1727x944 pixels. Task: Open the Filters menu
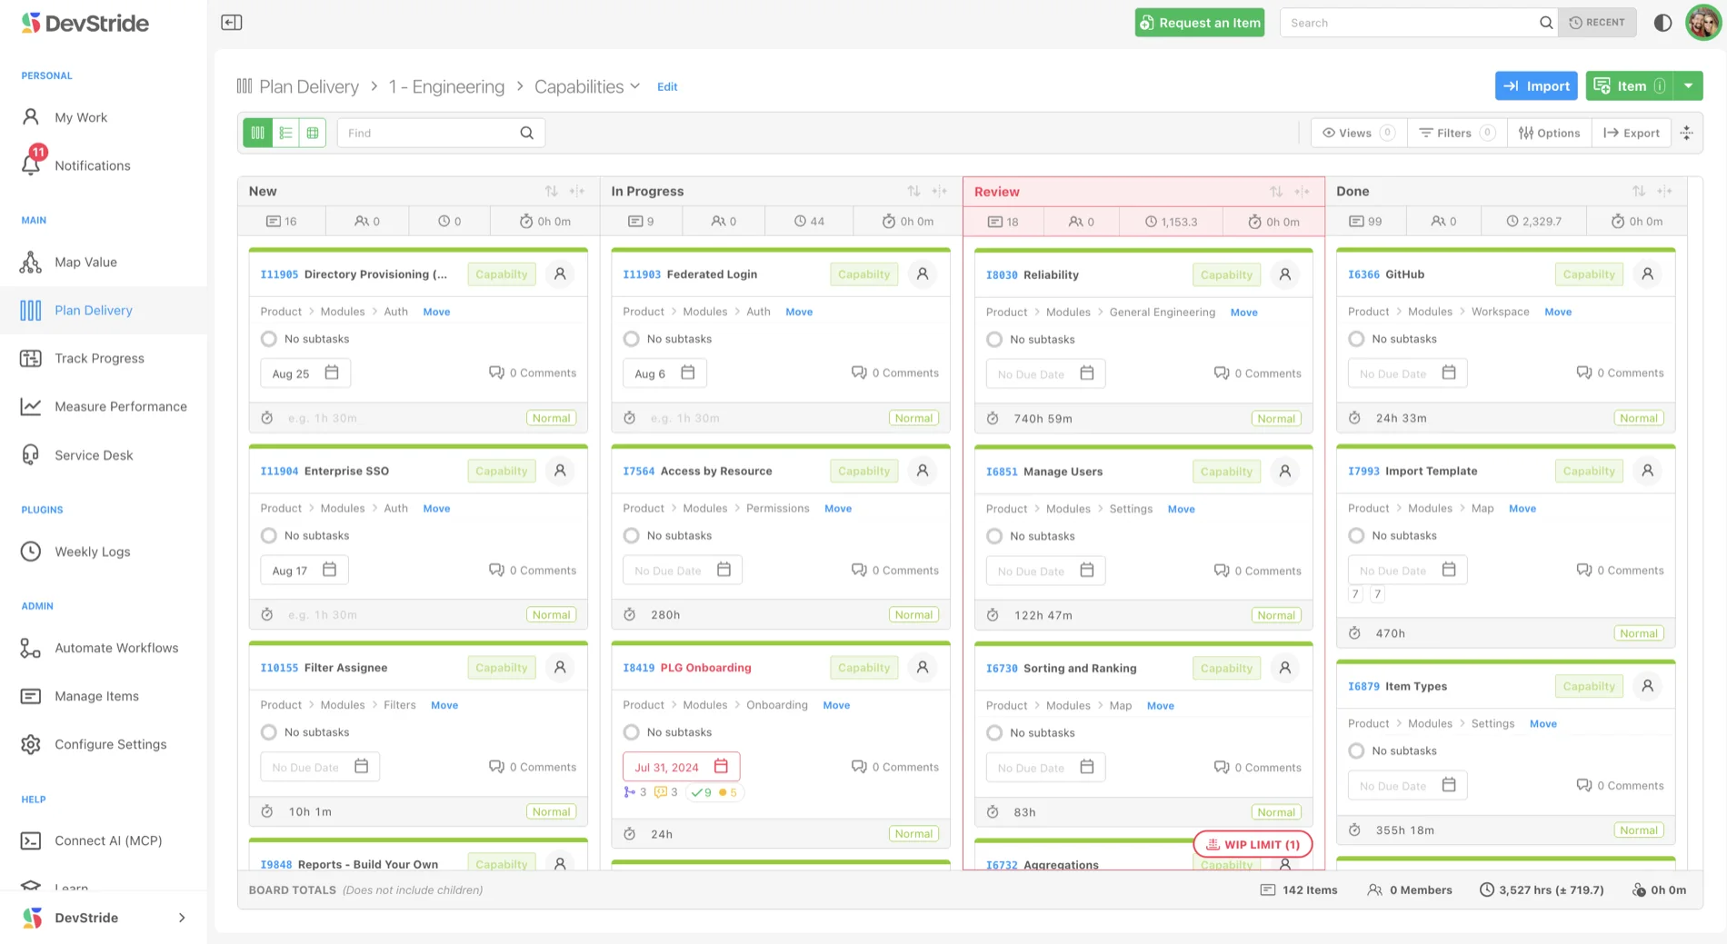pos(1456,133)
